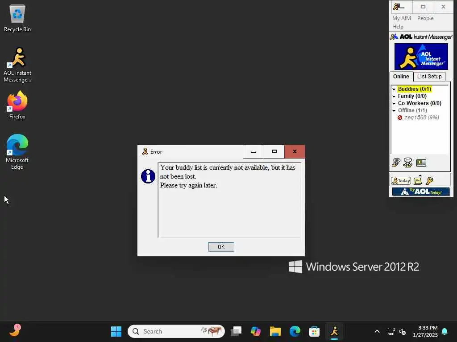Open the Help menu in AIM
The width and height of the screenshot is (457, 342).
[398, 26]
